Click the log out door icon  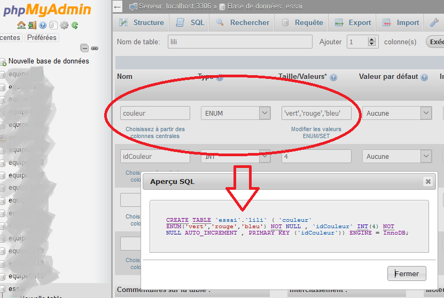click(x=32, y=25)
